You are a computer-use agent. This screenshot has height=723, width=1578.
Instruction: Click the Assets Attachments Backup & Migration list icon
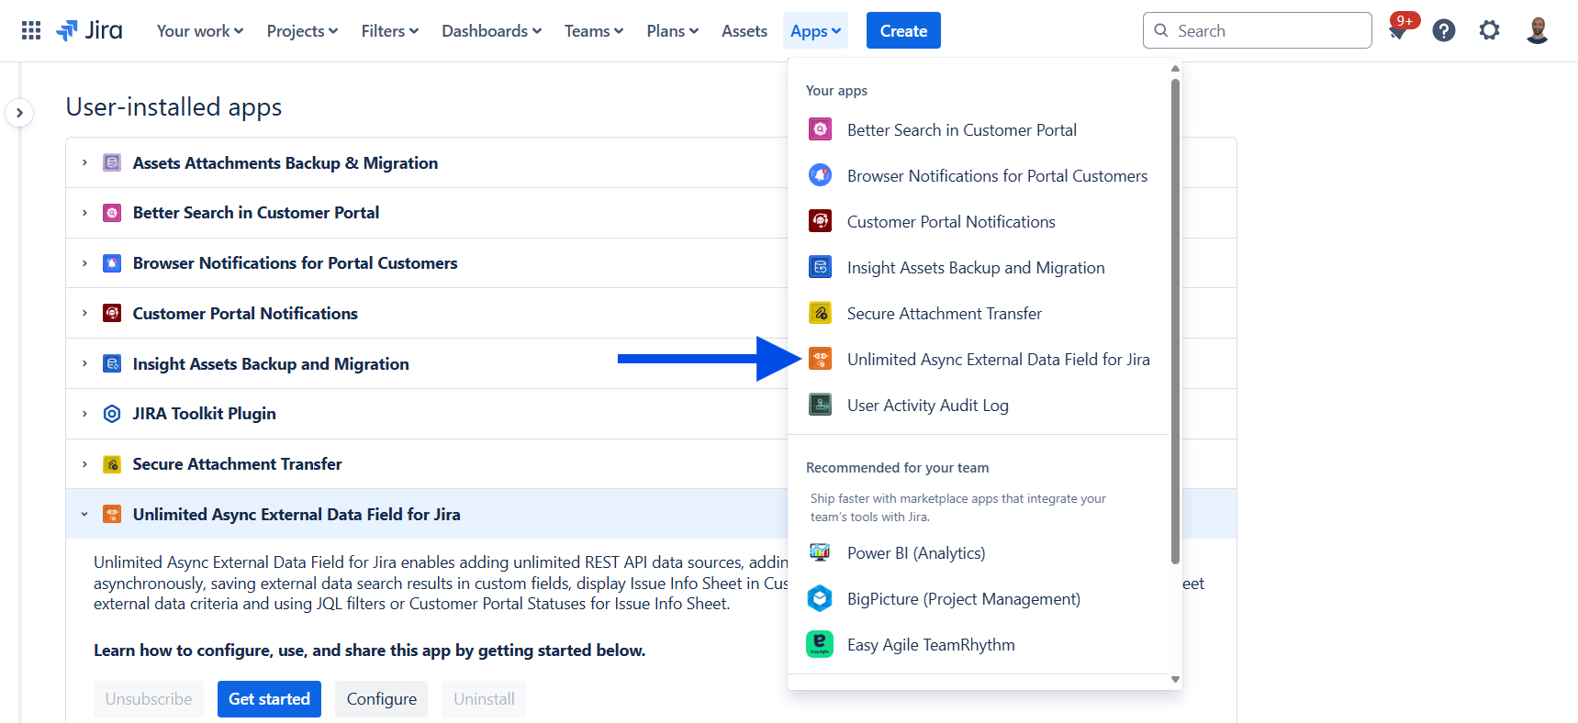coord(112,162)
